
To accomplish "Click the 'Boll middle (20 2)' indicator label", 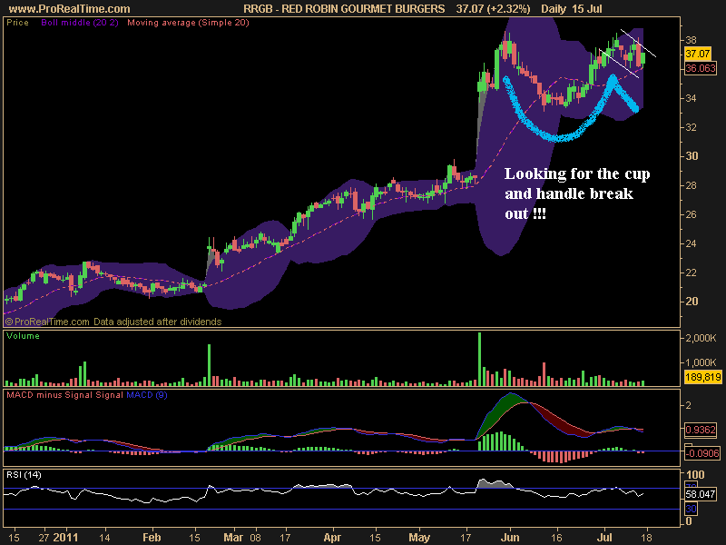I will [80, 23].
